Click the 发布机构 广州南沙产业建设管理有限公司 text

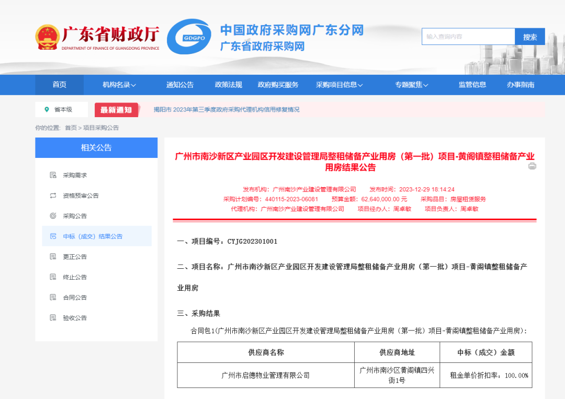[x=299, y=189]
